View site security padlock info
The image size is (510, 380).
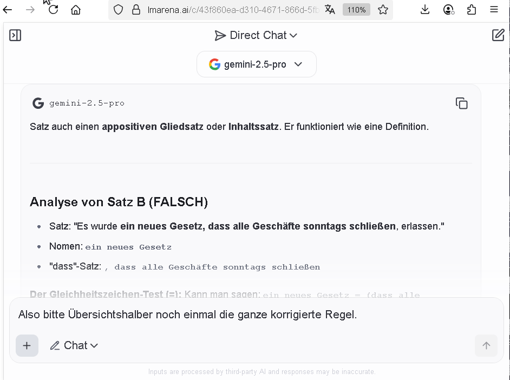[136, 10]
